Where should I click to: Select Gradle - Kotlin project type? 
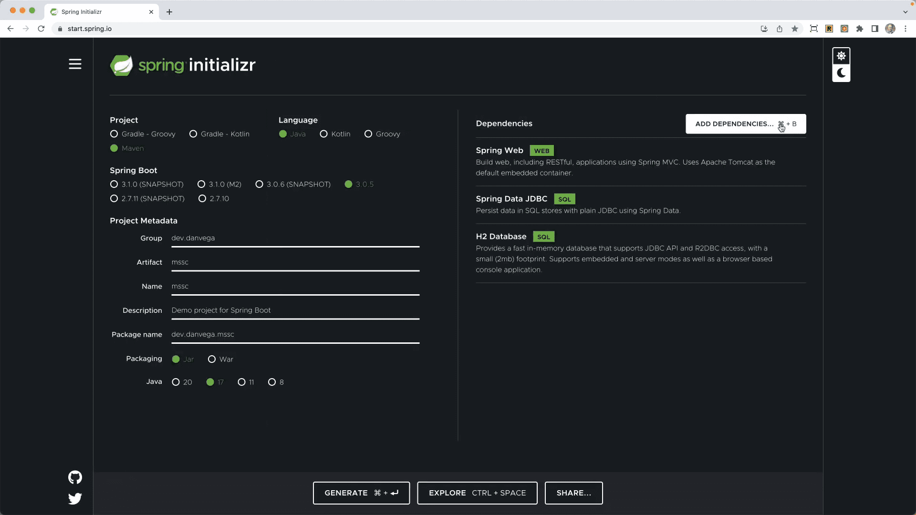click(193, 134)
